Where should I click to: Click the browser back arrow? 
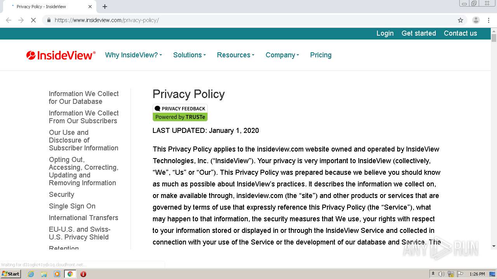(9, 20)
